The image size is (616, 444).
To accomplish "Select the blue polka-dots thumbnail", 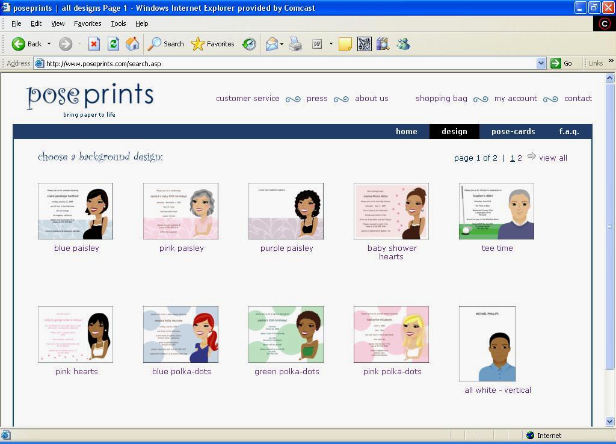I will click(x=180, y=335).
